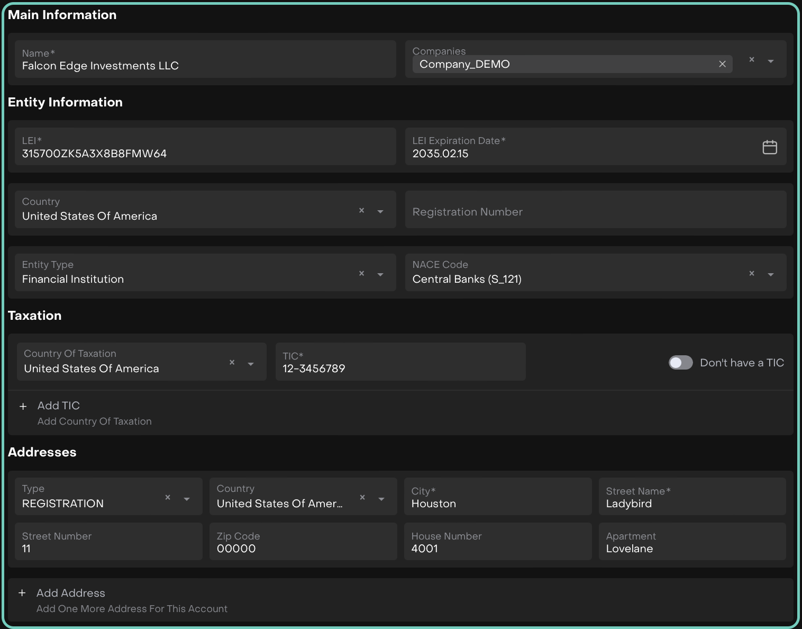Expand the NACE Code dropdown
The width and height of the screenshot is (802, 629).
pos(771,274)
